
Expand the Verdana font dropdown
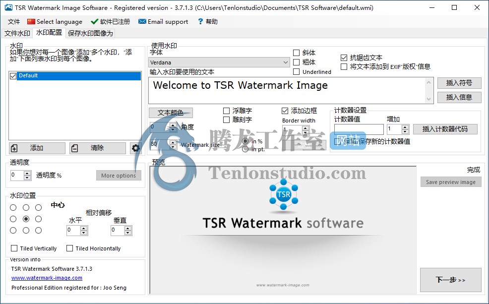[285, 62]
